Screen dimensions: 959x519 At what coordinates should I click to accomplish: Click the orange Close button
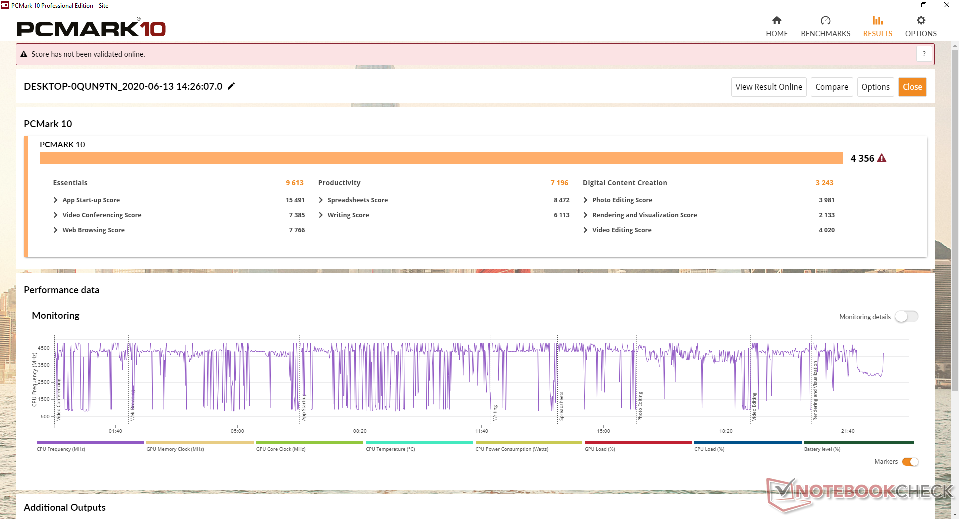(x=912, y=87)
